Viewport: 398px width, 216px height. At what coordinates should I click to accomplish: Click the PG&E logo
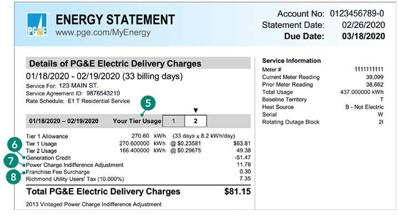tap(37, 24)
